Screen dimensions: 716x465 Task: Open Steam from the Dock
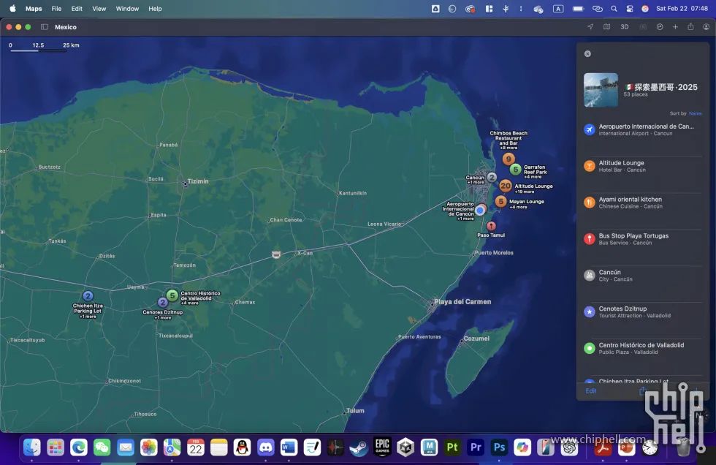pos(359,447)
